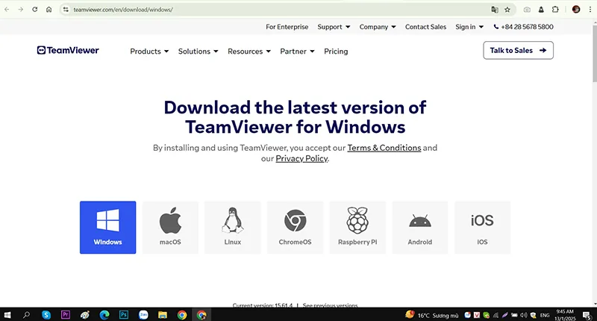Expand the Partner menu
The width and height of the screenshot is (597, 321).
297,52
